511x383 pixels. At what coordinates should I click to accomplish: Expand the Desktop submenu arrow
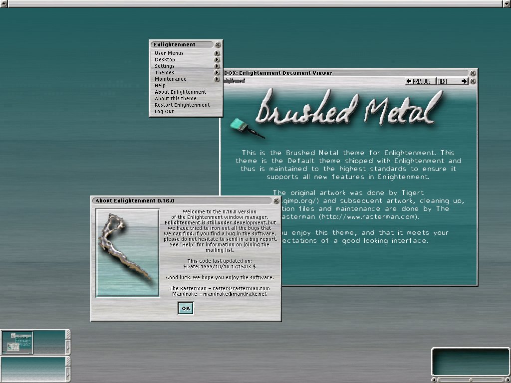tap(217, 59)
